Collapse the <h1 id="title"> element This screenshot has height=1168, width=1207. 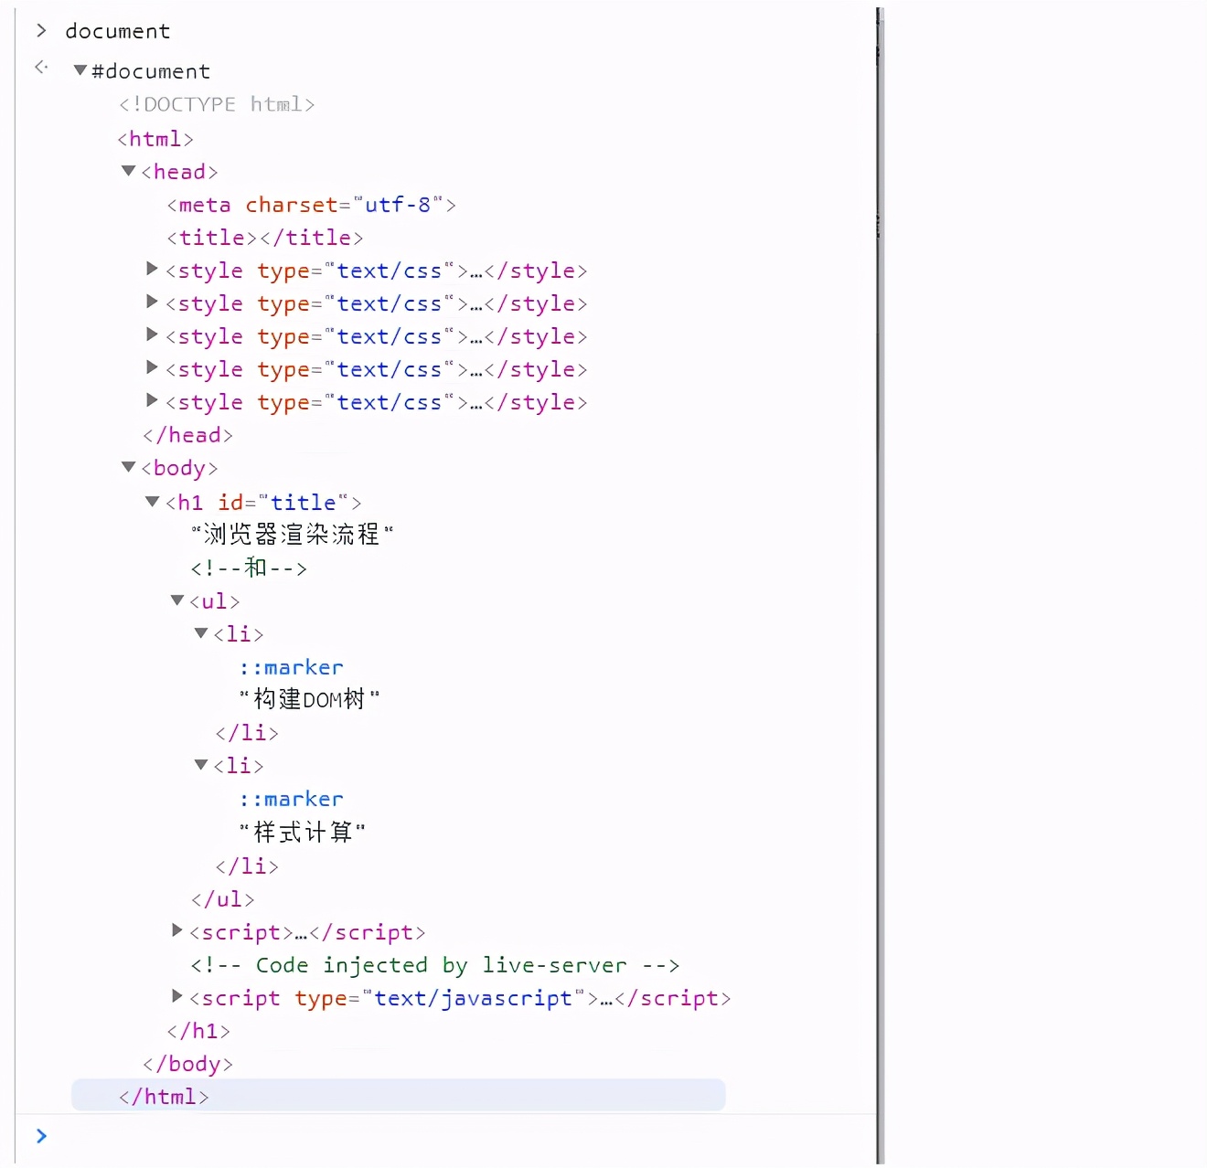coord(153,501)
